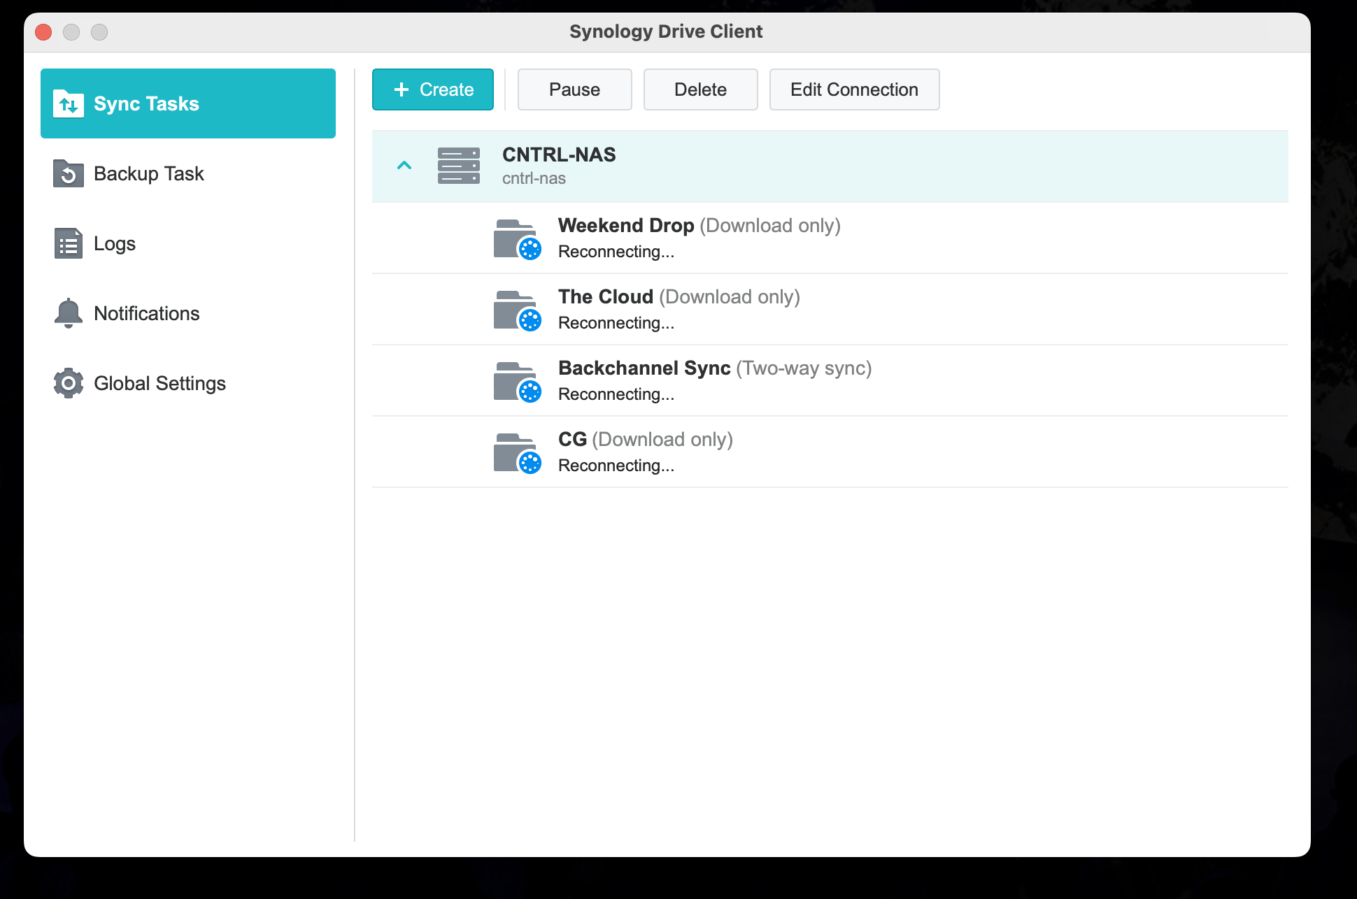Click the Sync Tasks folder icon

69,104
